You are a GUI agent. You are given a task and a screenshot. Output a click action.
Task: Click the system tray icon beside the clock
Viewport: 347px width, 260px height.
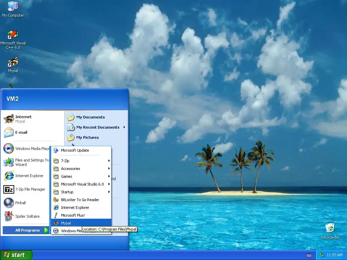[x=322, y=255]
